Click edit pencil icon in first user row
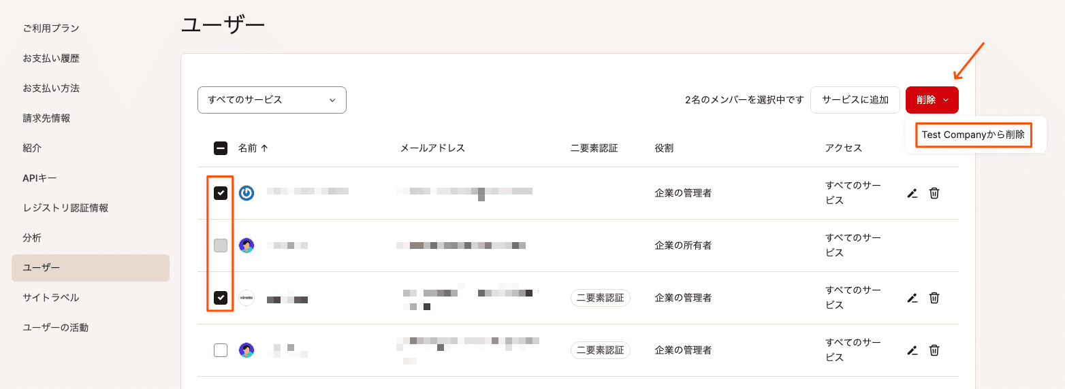 point(912,193)
